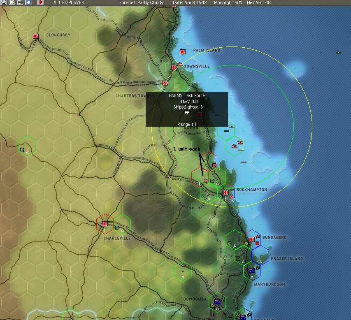Select the Japanese base at Charters Towers
This screenshot has height=320, width=351.
click(165, 83)
